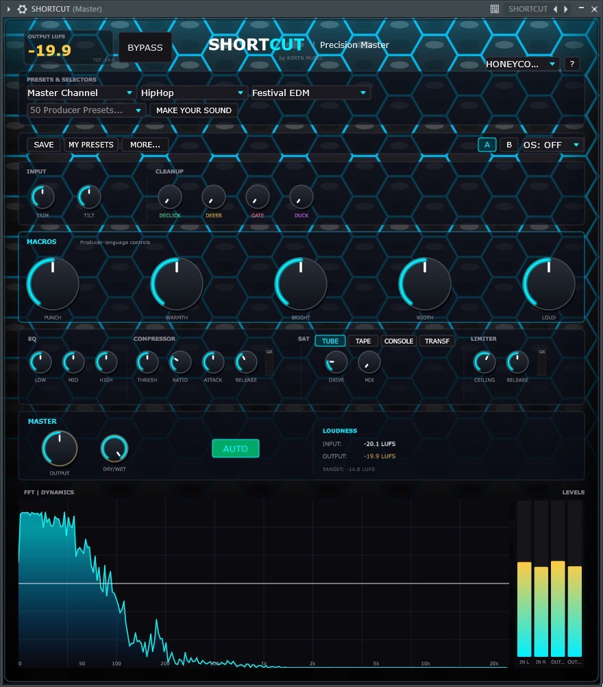This screenshot has width=603, height=687.
Task: Click the TRIM input knob
Action: 42,197
